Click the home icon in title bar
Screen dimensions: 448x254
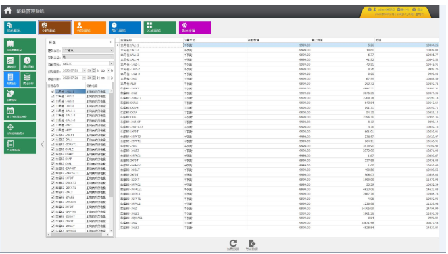[x=8, y=11]
